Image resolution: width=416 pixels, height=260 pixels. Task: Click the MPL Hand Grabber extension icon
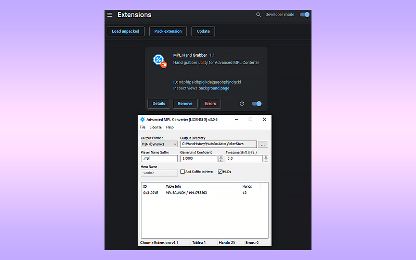(160, 60)
